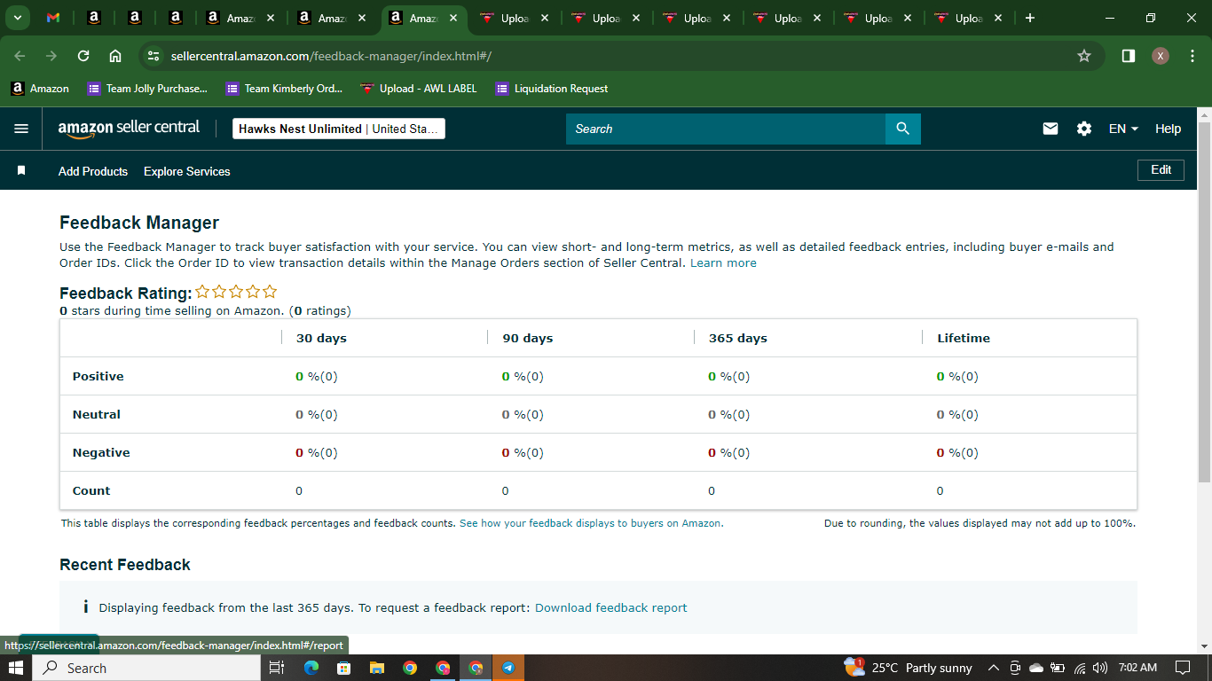Click the "Negative" row label
Image resolution: width=1212 pixels, height=681 pixels.
[x=101, y=452]
